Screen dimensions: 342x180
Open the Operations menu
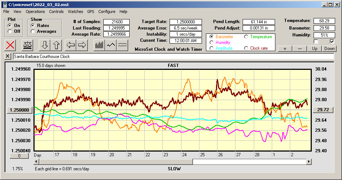point(35,12)
